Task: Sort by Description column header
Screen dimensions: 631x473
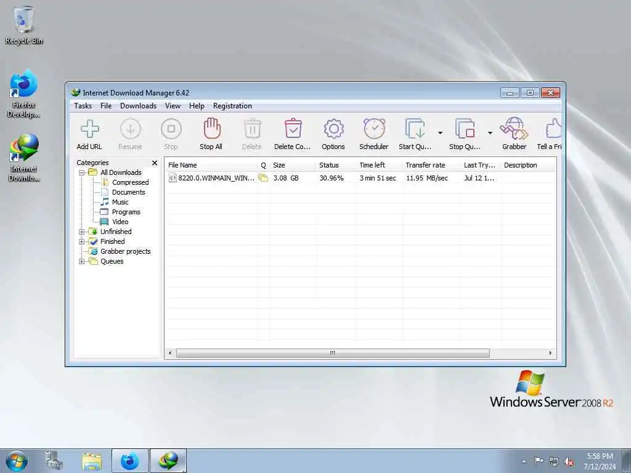Action: (528, 165)
